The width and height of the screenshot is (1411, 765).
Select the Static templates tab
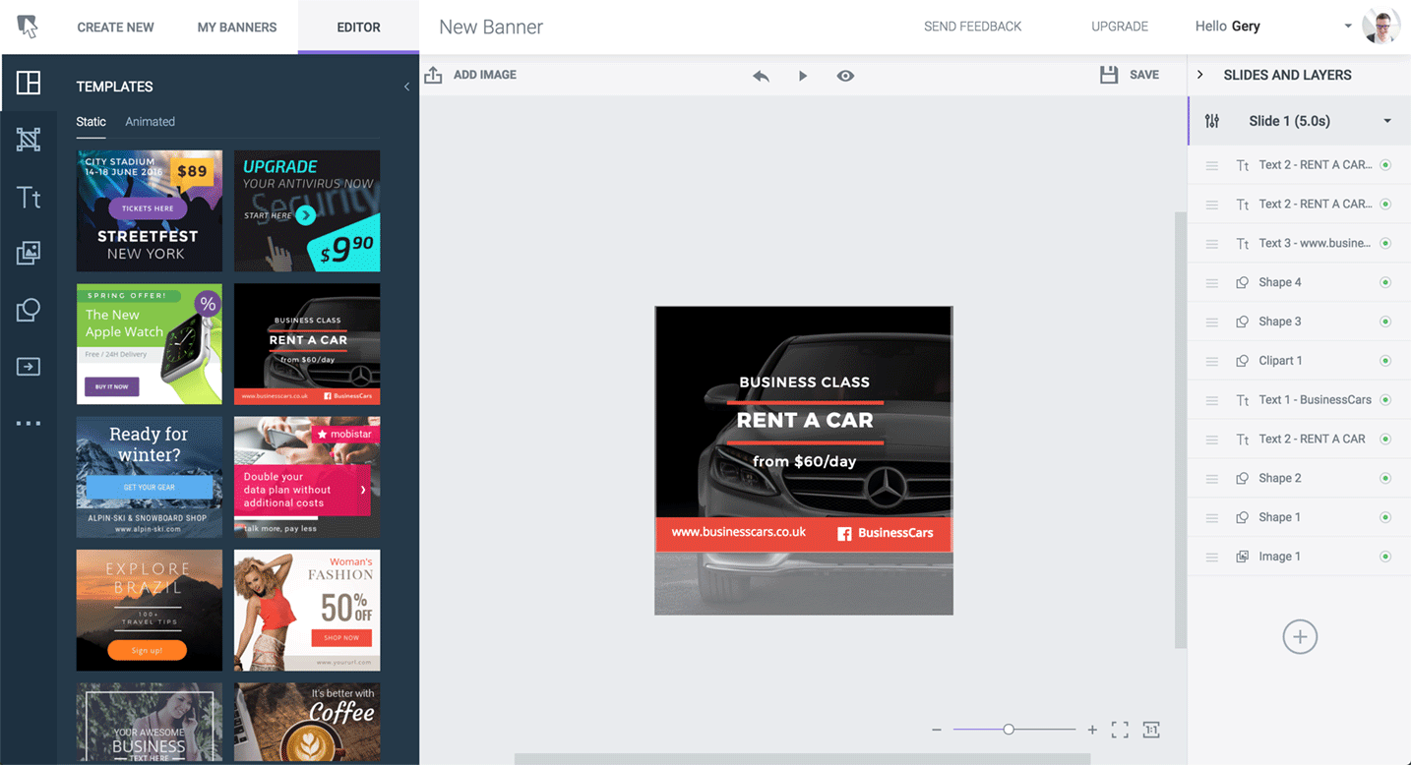[91, 122]
